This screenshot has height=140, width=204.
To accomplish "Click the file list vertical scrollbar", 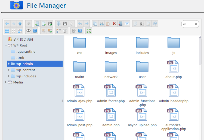I will click(200, 52).
